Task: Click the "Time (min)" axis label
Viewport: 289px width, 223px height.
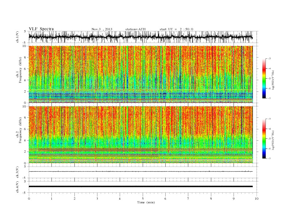Action: coord(146,202)
